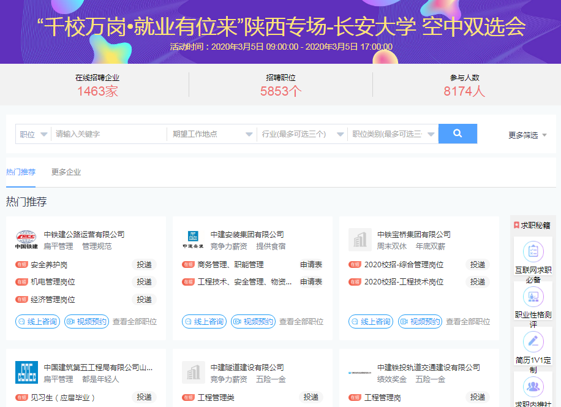
Task: Click 投递 for 2020校招-工程技术岗位
Action: pos(478,282)
